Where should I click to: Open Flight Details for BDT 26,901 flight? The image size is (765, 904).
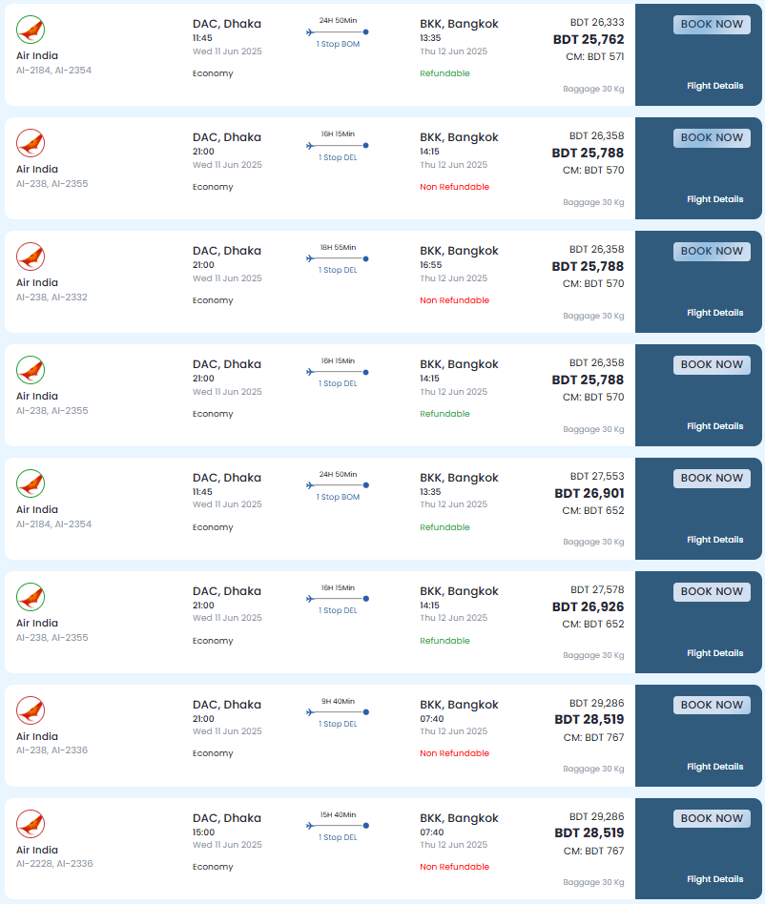(714, 541)
